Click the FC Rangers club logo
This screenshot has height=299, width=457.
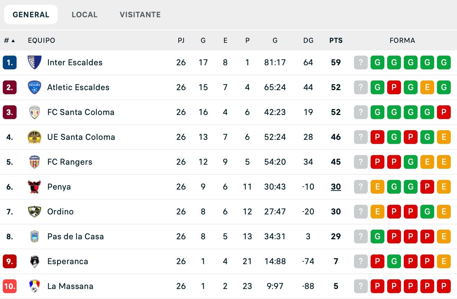point(34,162)
